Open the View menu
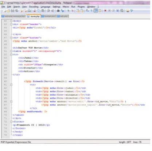This screenshot has height=151, width=152. pos(24,7)
